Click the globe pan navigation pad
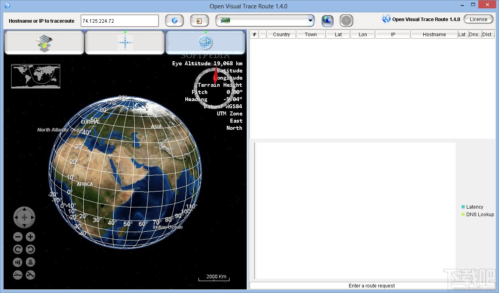Viewport: 499px width, 293px height. pyautogui.click(x=24, y=217)
